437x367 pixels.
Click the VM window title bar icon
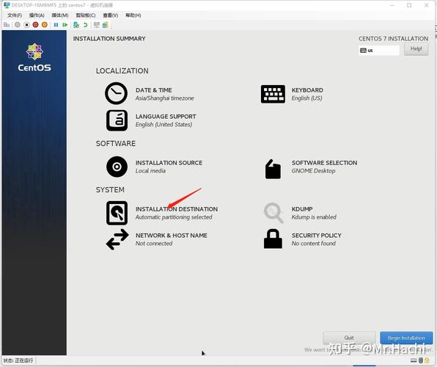point(7,5)
